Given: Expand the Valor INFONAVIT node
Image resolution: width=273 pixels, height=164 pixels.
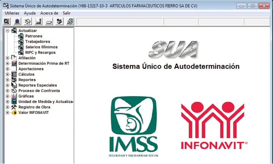Looking at the screenshot, I should click(7, 113).
